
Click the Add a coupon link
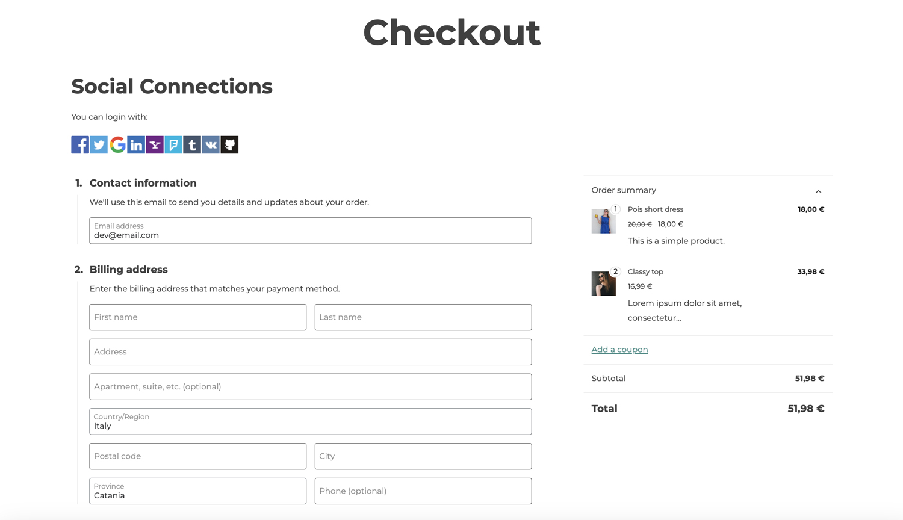(619, 350)
